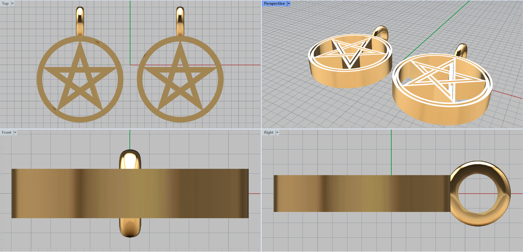
Task: Click the Right viewport title label
Action: [268, 133]
